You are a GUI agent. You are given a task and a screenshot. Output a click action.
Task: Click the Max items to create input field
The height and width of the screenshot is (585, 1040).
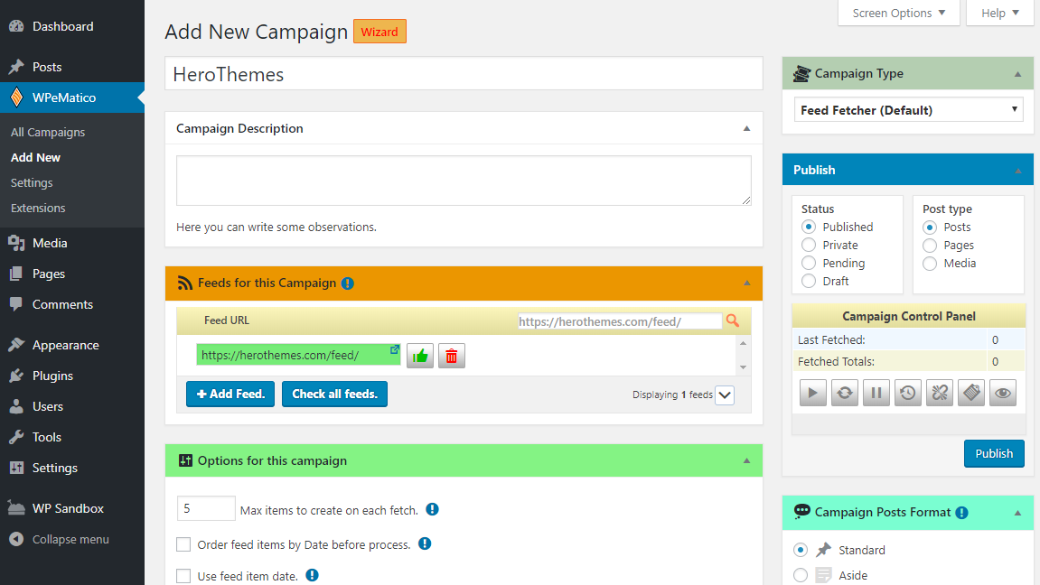point(205,508)
